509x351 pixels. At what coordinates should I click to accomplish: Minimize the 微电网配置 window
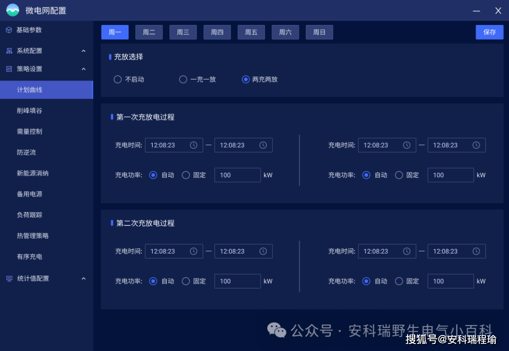(476, 11)
